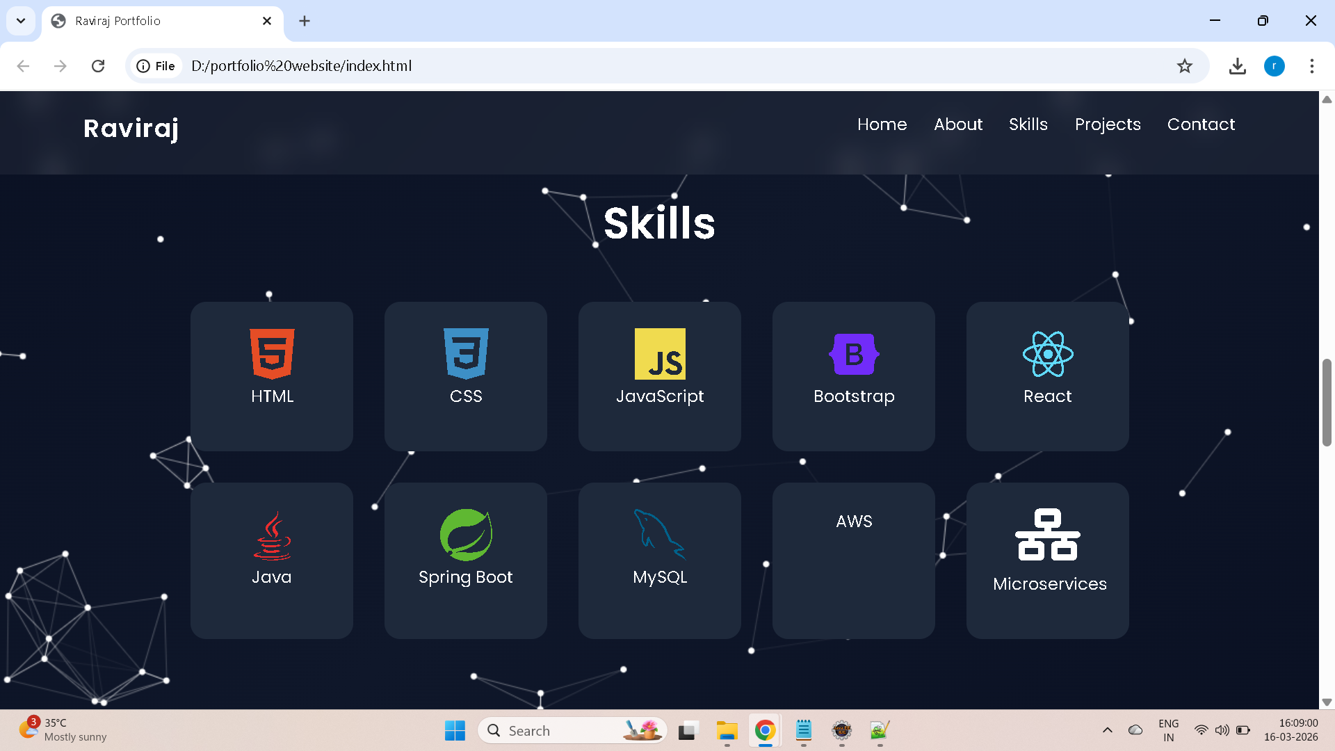Click the Java coffee cup logo
Screen dimensions: 1335x751
coord(272,535)
